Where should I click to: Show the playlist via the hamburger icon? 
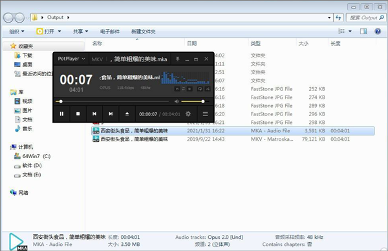205,114
